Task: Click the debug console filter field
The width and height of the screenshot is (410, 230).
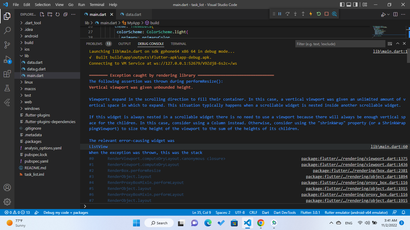Action: 340,44
